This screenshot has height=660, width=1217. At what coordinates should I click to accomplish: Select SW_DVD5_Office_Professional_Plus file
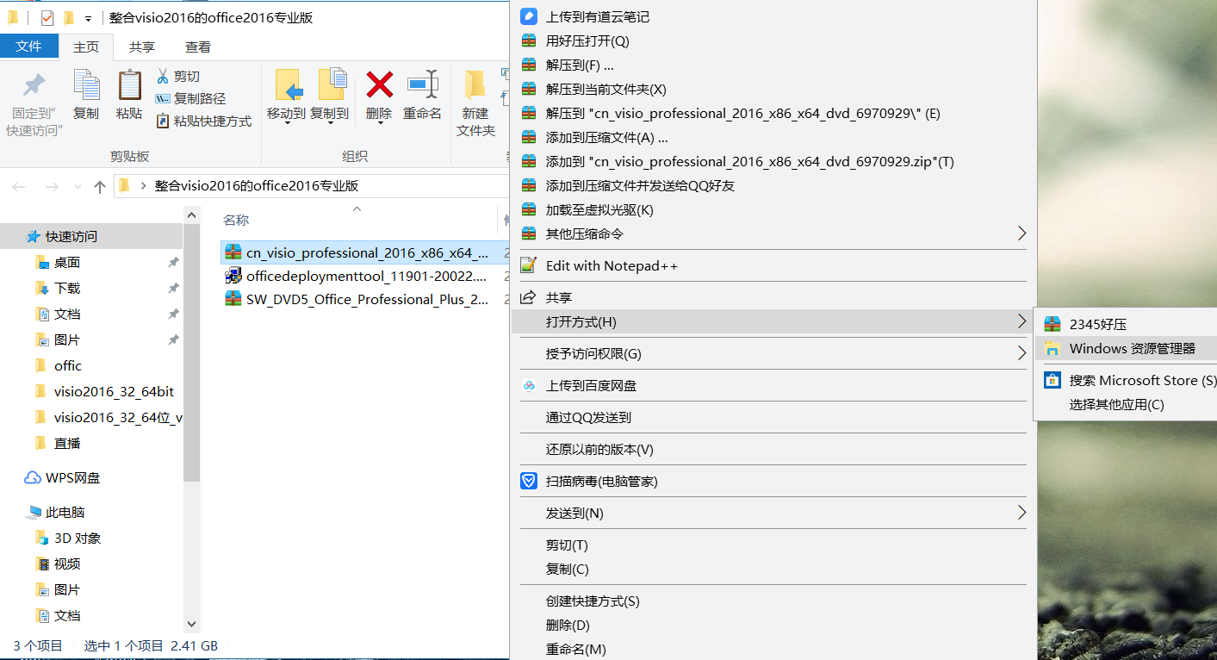coord(366,299)
